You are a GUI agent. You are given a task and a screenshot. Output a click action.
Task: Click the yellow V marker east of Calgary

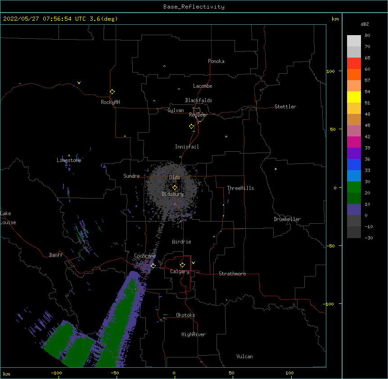(x=193, y=263)
